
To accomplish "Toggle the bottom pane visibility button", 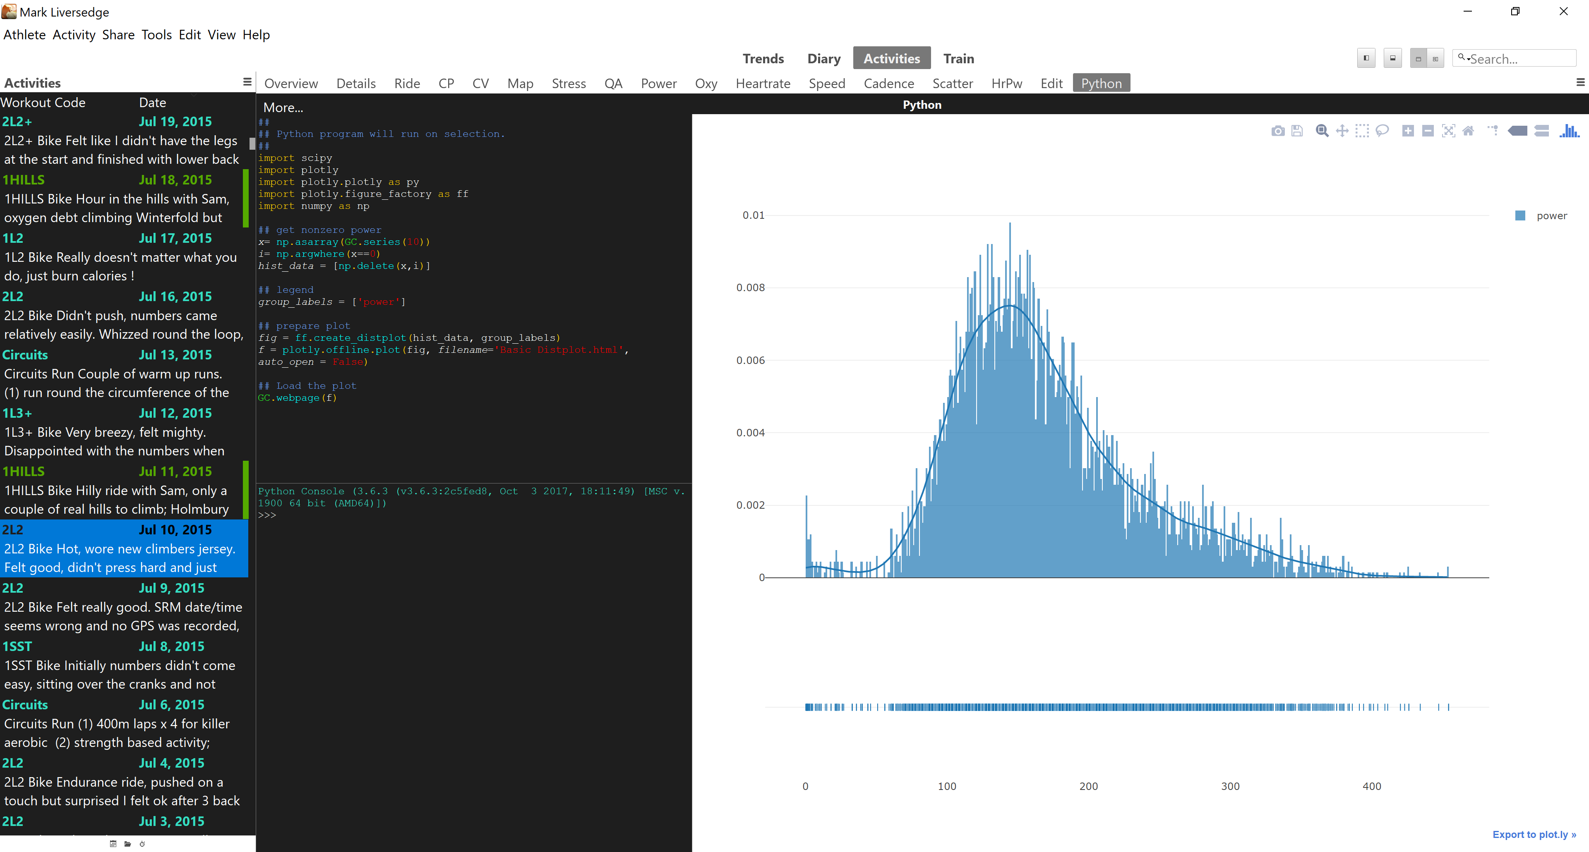I will [1392, 59].
